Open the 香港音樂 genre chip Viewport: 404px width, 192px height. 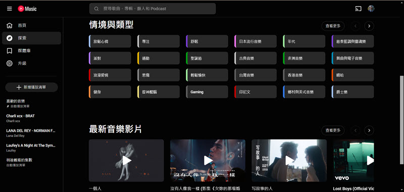pos(304,75)
